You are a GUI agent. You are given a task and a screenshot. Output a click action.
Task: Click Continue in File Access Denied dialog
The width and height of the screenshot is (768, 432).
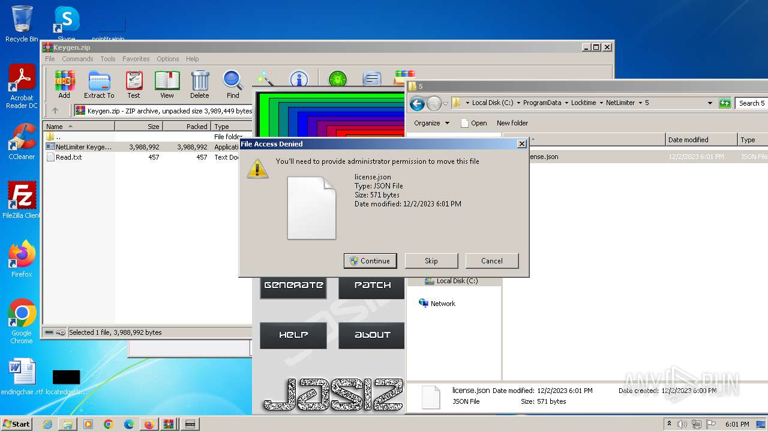click(x=370, y=261)
